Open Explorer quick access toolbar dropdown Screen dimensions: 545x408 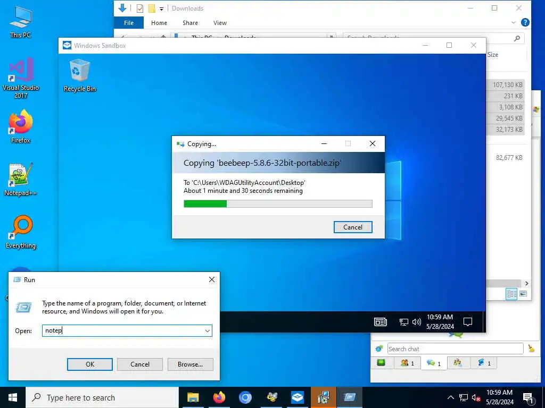point(162,8)
